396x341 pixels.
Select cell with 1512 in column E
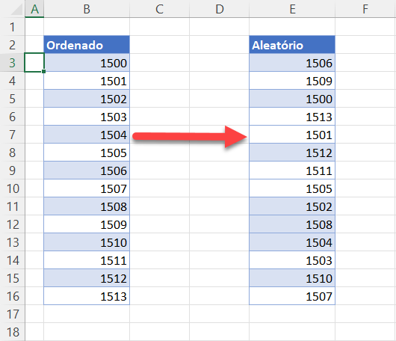(292, 153)
